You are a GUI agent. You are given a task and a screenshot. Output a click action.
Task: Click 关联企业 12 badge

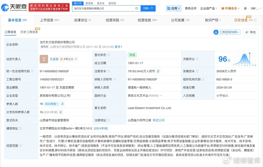tap(69, 59)
